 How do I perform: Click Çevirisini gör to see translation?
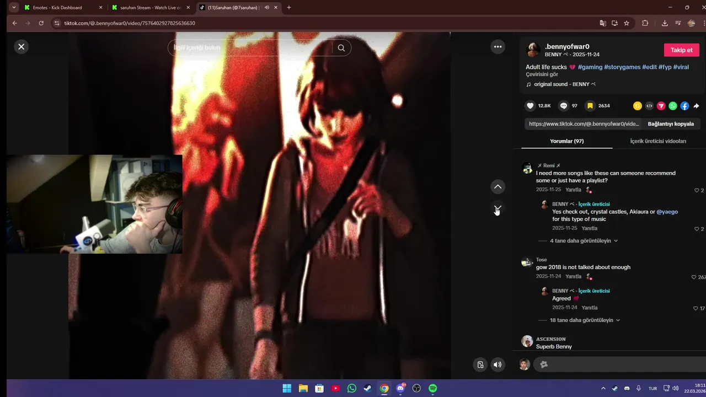coord(542,74)
